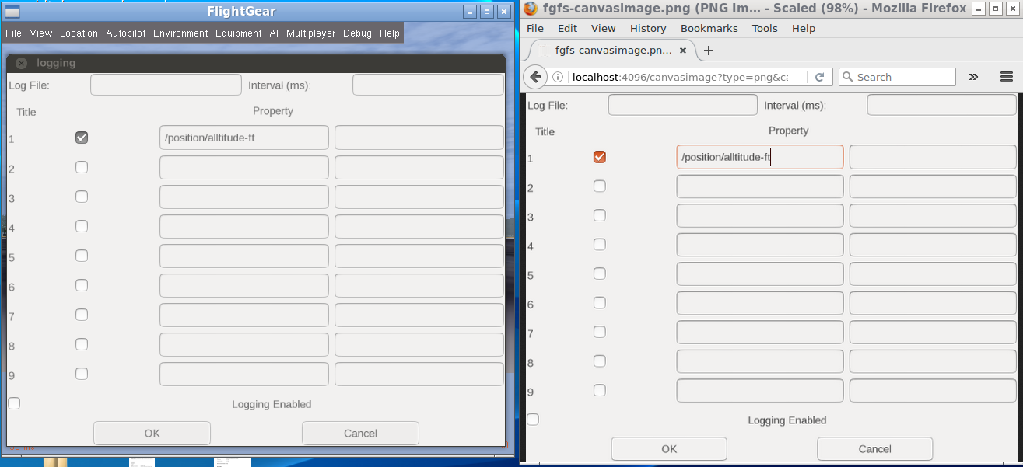Open FlightGear Environment menu

[x=180, y=33]
